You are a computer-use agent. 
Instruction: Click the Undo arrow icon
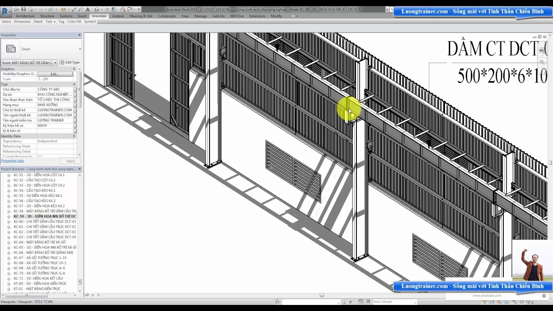pos(41,10)
